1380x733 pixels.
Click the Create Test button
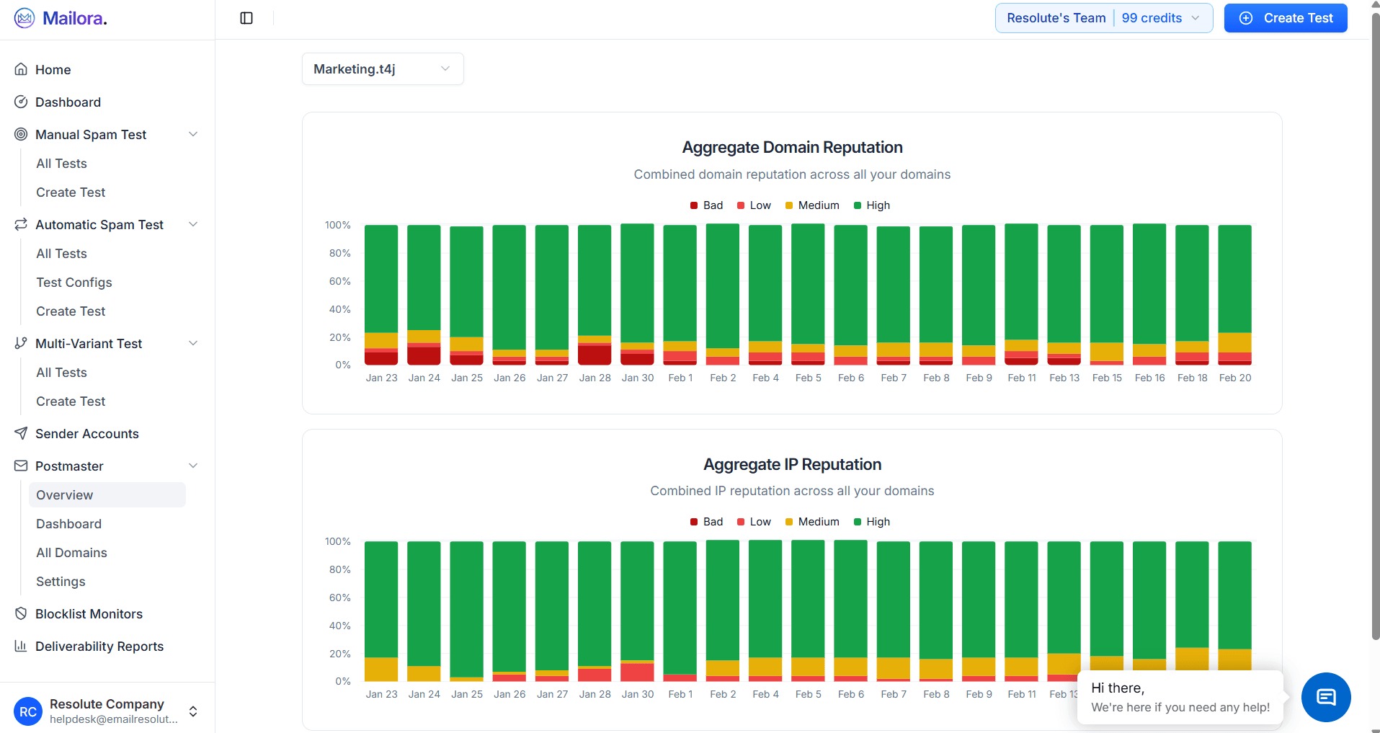pos(1286,17)
